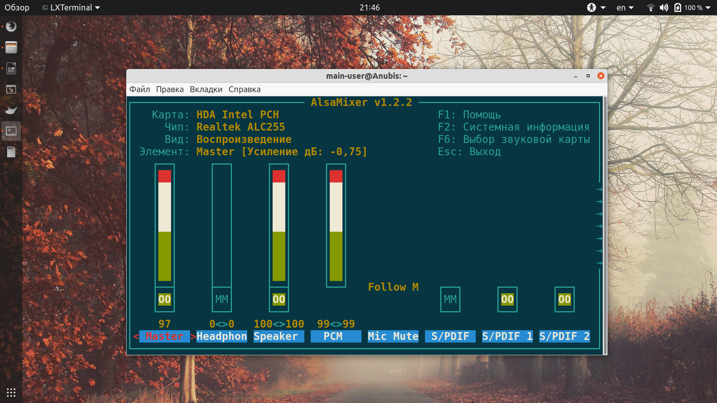
Task: Expand the accessibility menu in top bar
Action: pos(596,7)
